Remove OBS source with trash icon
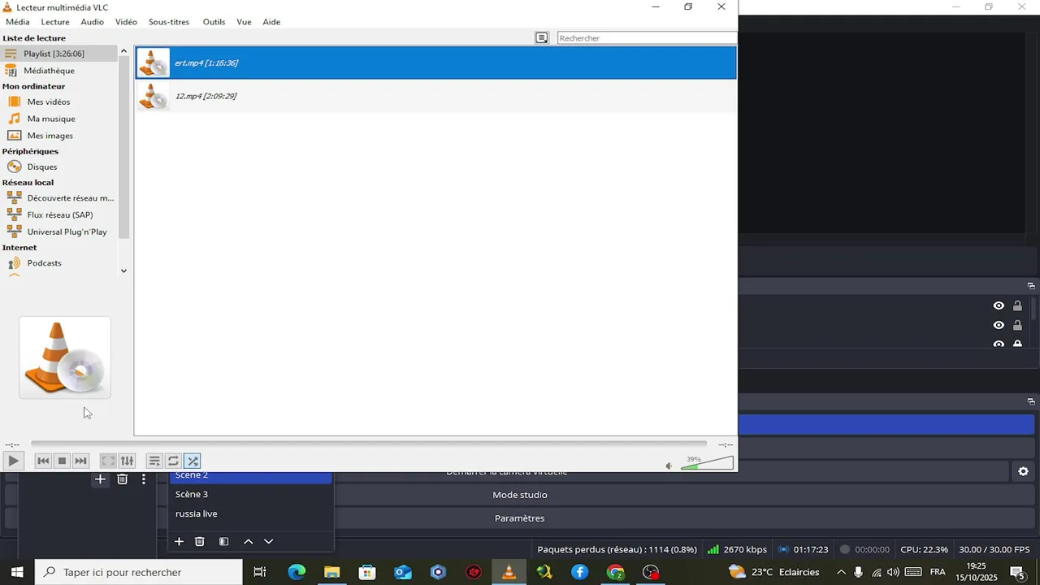 122,479
